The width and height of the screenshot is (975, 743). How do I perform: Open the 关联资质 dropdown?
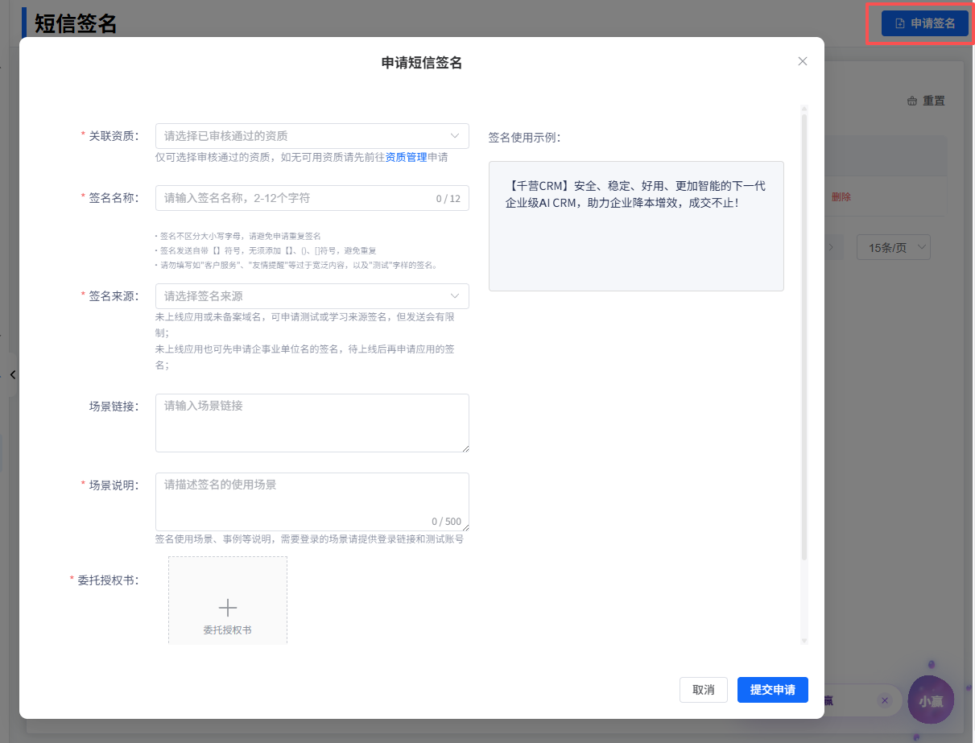point(312,136)
